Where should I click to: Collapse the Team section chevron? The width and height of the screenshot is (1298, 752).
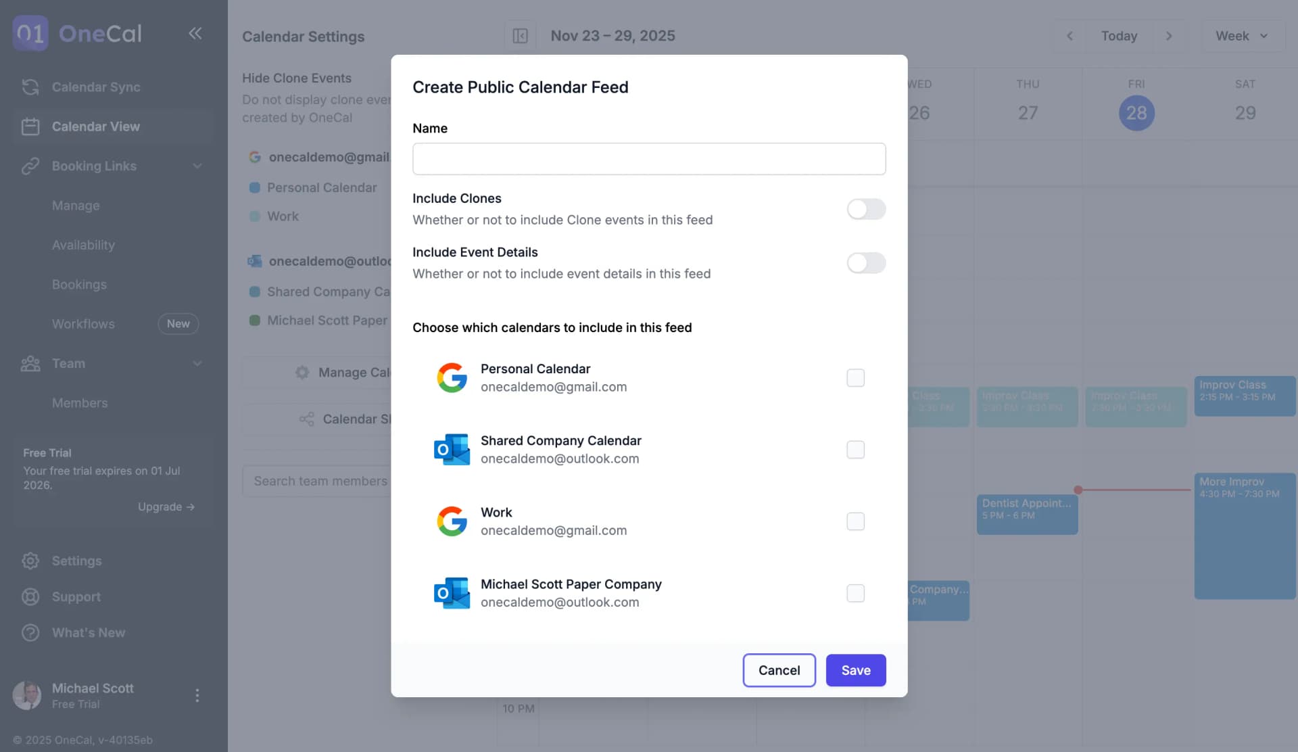pos(197,364)
